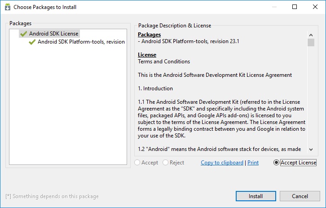Click the empty scrollbar track below the thumb

(x=310, y=99)
